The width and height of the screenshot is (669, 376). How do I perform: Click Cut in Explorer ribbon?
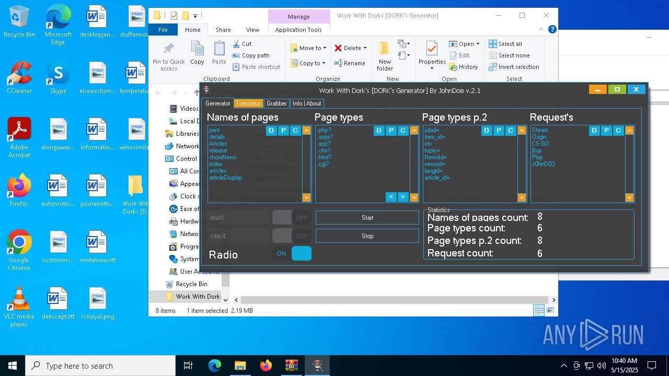(242, 44)
